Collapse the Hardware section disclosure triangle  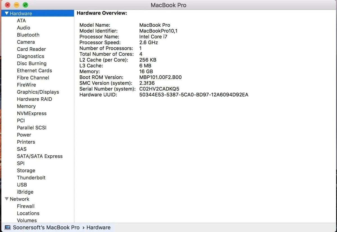point(6,13)
